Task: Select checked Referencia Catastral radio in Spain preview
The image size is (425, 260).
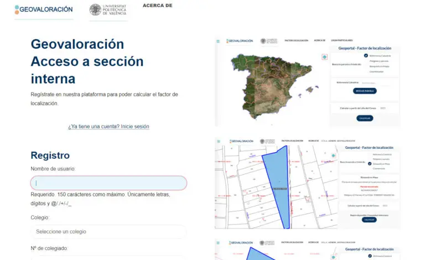Action: (366, 56)
